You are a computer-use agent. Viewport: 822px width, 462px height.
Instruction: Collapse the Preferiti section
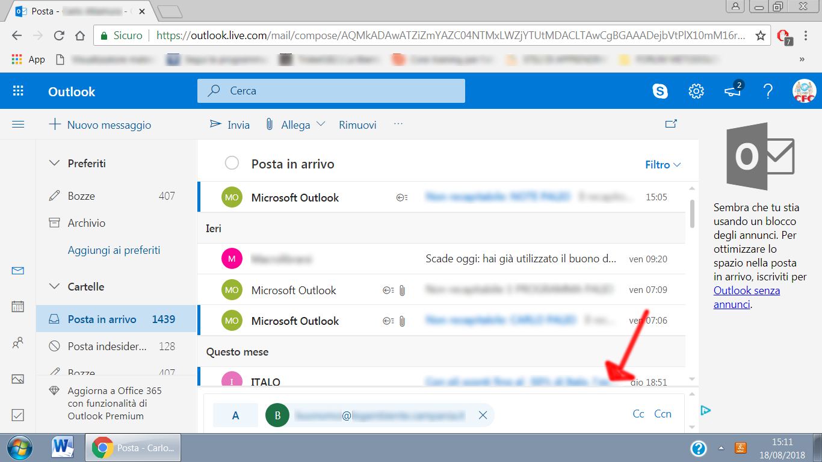click(55, 163)
